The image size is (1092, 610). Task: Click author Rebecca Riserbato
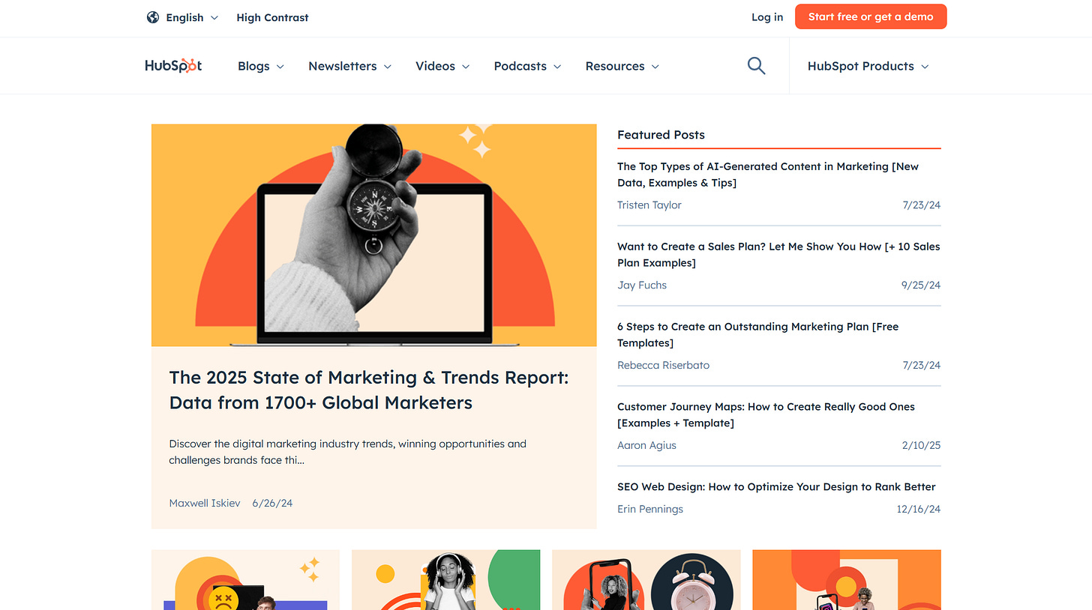663,366
